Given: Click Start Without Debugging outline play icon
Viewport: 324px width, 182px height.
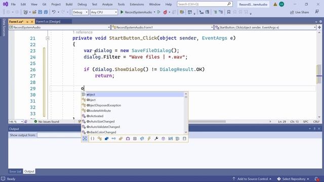Looking at the screenshot, I should click(x=158, y=12).
